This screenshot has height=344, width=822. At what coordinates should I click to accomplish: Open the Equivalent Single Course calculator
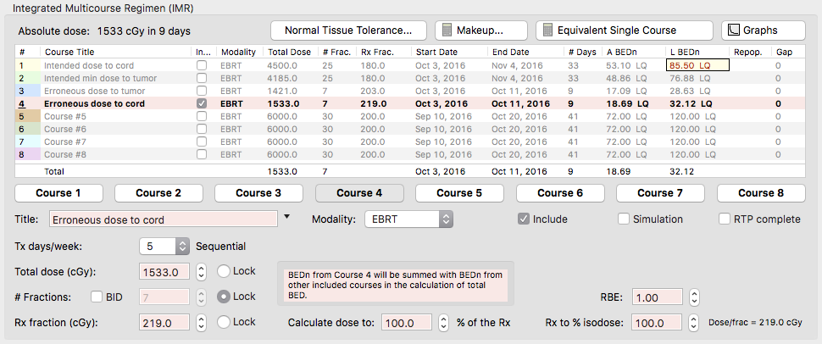pos(624,31)
